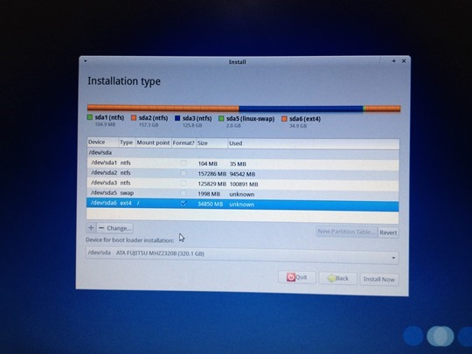This screenshot has height=354, width=472.
Task: Click sda6 orange segment at bar end
Action: pos(383,108)
